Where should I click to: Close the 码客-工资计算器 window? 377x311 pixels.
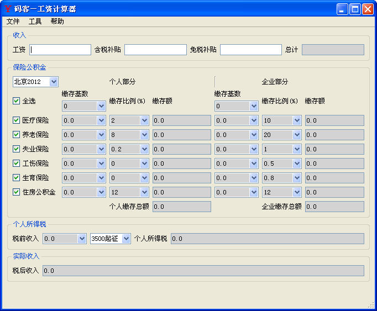(368, 9)
